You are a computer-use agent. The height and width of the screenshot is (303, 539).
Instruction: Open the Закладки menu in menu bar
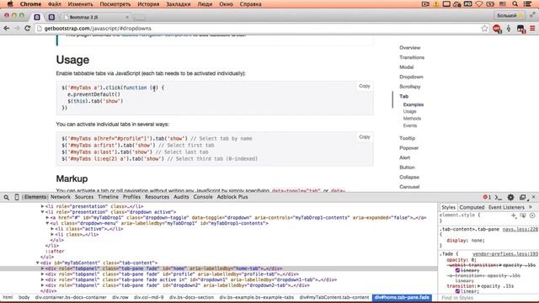(178, 4)
